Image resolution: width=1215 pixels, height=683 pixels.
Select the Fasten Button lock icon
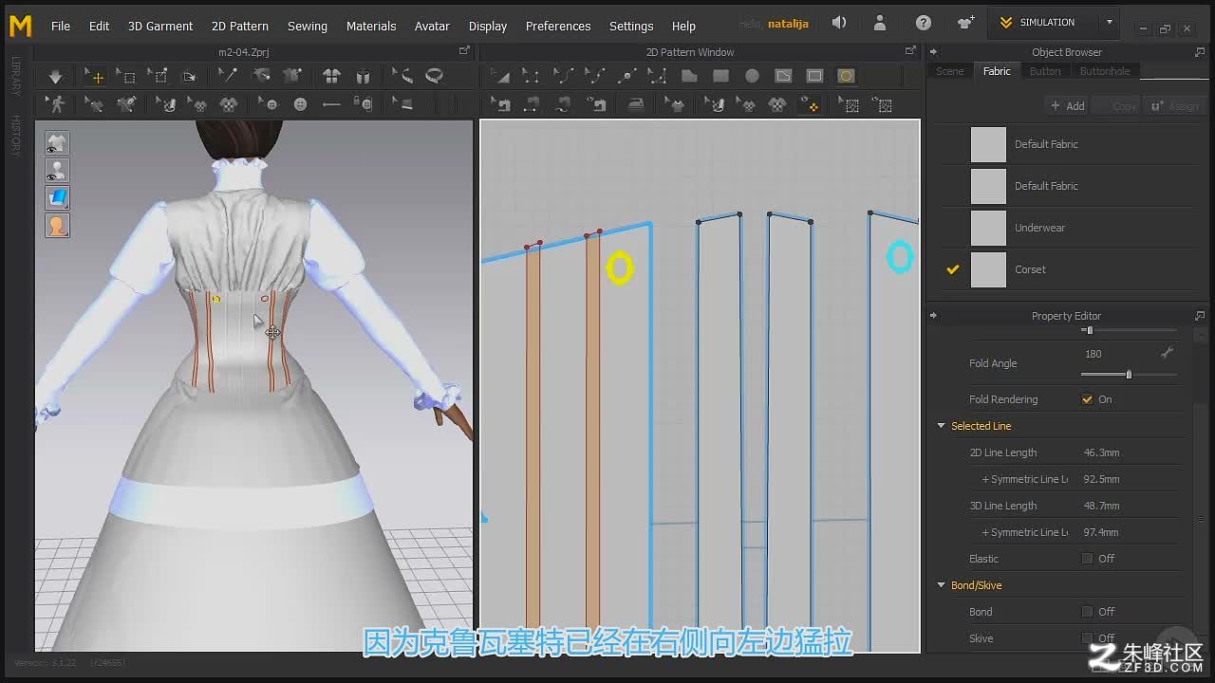[x=363, y=104]
